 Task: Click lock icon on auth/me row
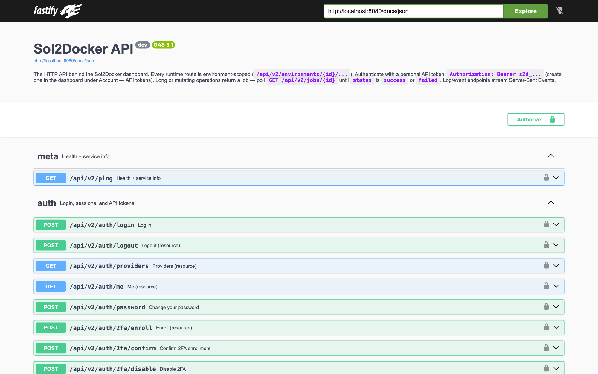[546, 286]
